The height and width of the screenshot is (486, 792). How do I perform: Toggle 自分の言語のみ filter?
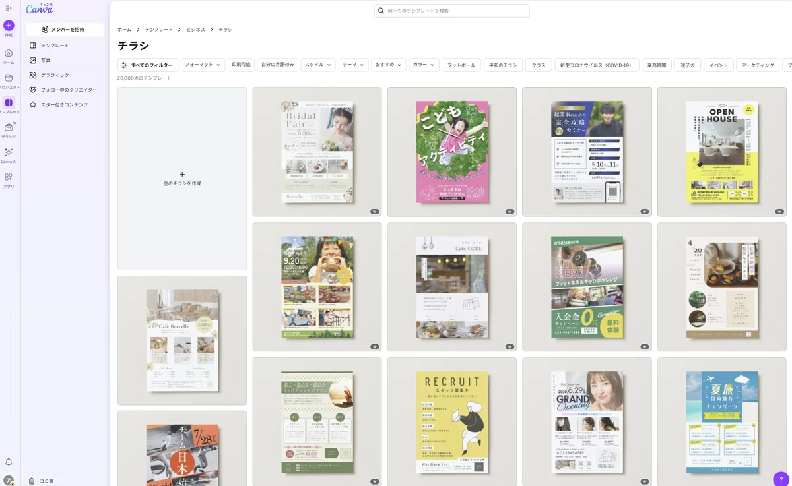tap(278, 65)
